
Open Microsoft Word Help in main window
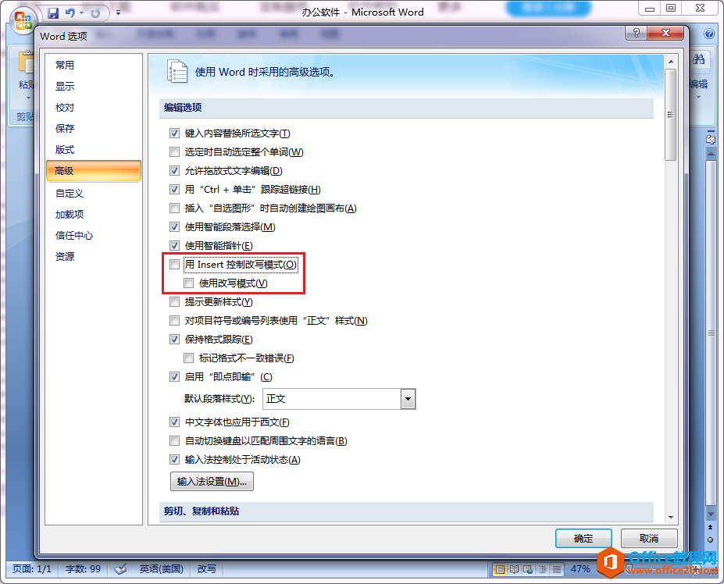pos(708,34)
